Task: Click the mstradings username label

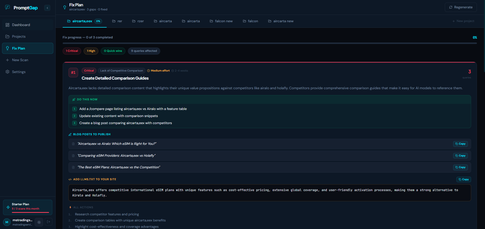Action: [x=22, y=220]
